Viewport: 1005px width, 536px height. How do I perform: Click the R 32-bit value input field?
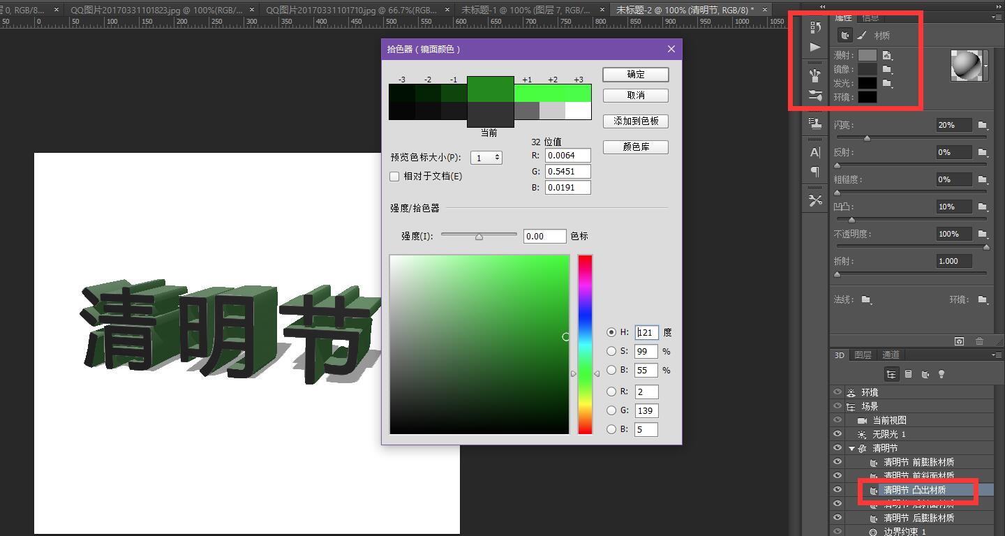click(x=568, y=156)
